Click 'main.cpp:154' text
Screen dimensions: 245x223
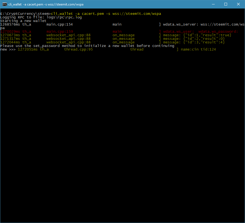(x=59, y=24)
